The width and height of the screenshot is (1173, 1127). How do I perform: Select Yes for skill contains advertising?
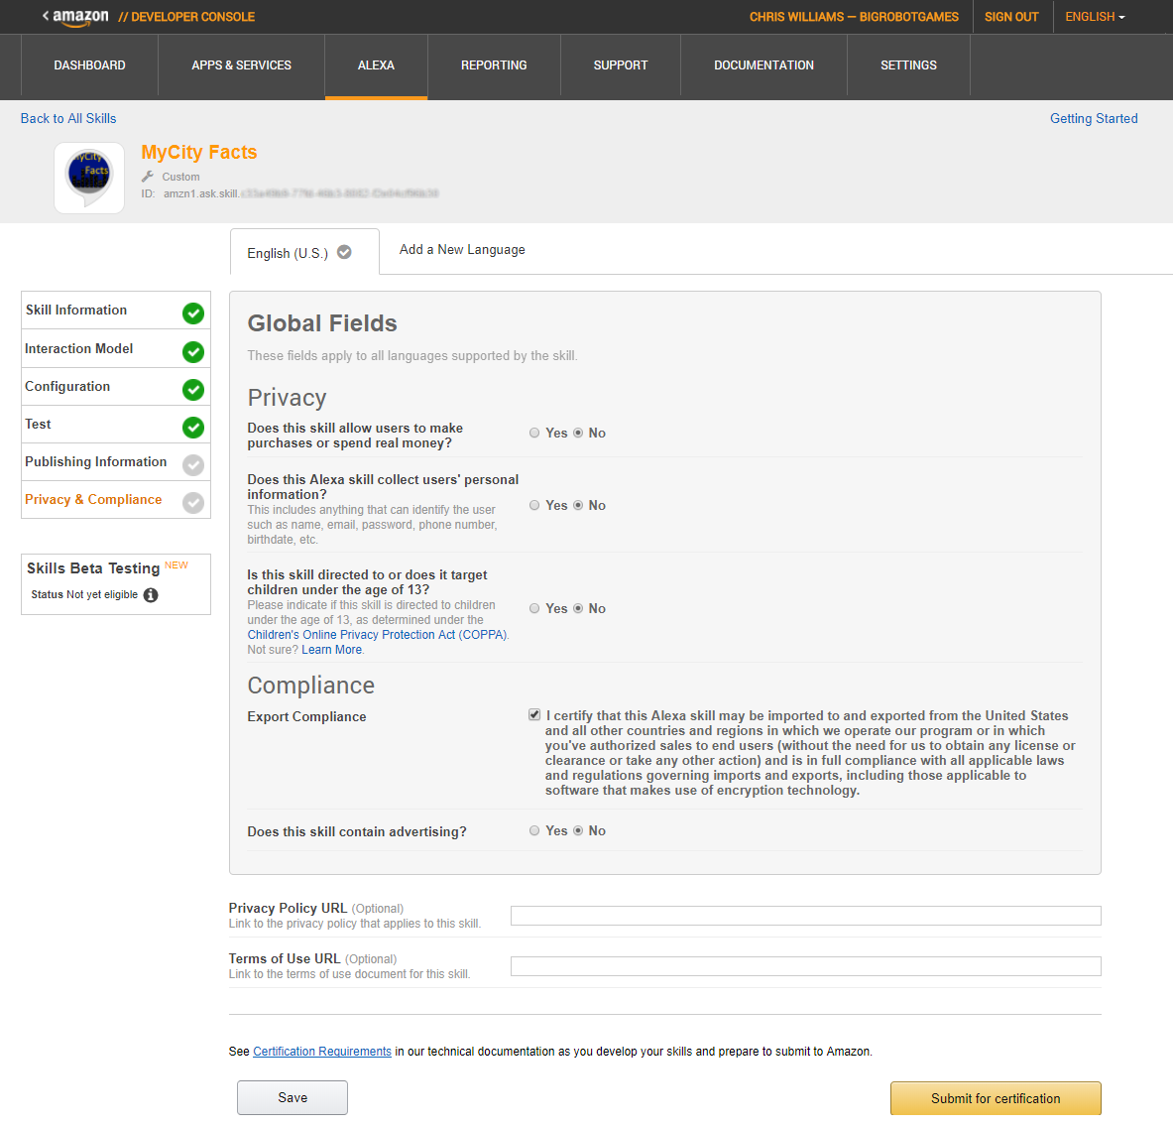tap(534, 830)
